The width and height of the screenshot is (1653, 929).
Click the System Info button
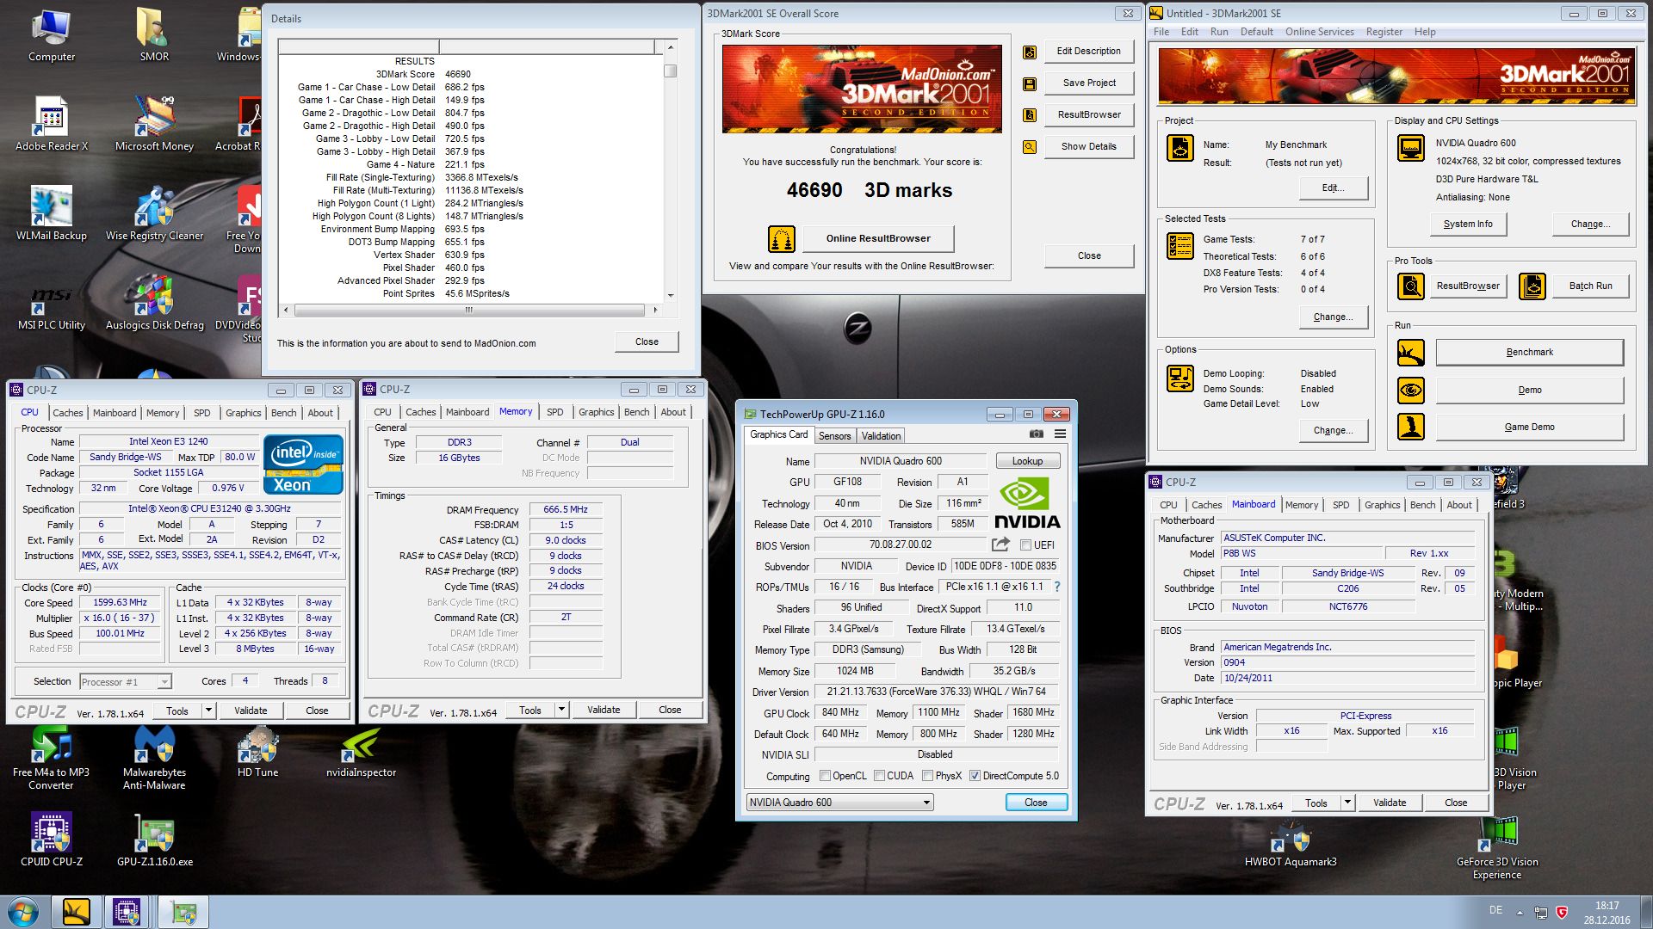(1468, 225)
